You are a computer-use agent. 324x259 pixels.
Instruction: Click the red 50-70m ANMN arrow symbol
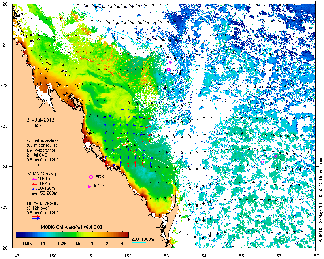click(34, 184)
